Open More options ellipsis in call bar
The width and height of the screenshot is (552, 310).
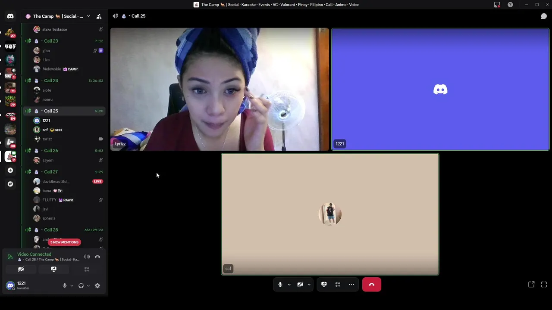[x=351, y=285]
